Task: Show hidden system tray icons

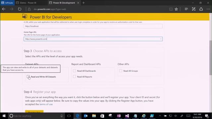Action: click(x=160, y=116)
